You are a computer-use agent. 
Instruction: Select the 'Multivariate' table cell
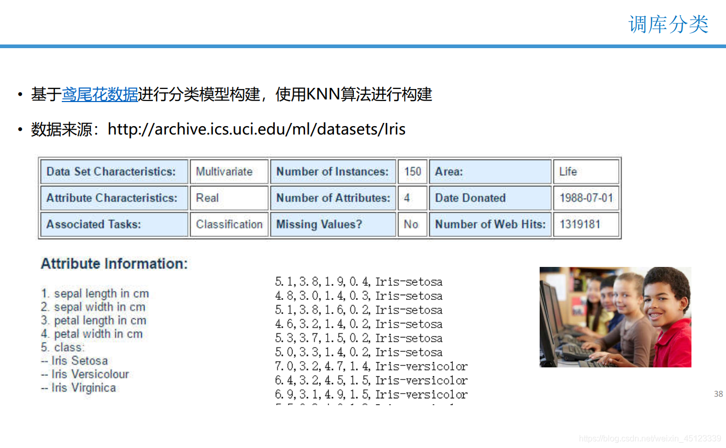[229, 172]
